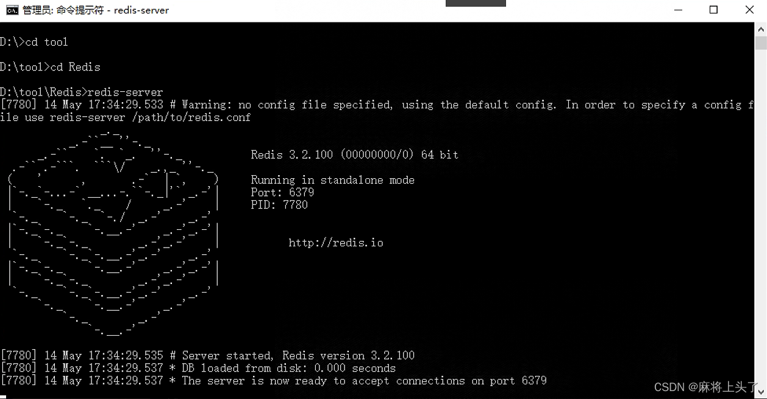Click the 'Running in standalone mode' text

tap(332, 180)
